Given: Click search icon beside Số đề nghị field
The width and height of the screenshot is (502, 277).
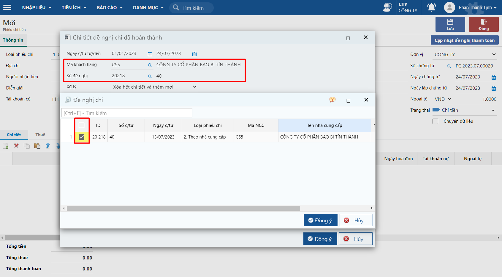Looking at the screenshot, I should [x=150, y=76].
